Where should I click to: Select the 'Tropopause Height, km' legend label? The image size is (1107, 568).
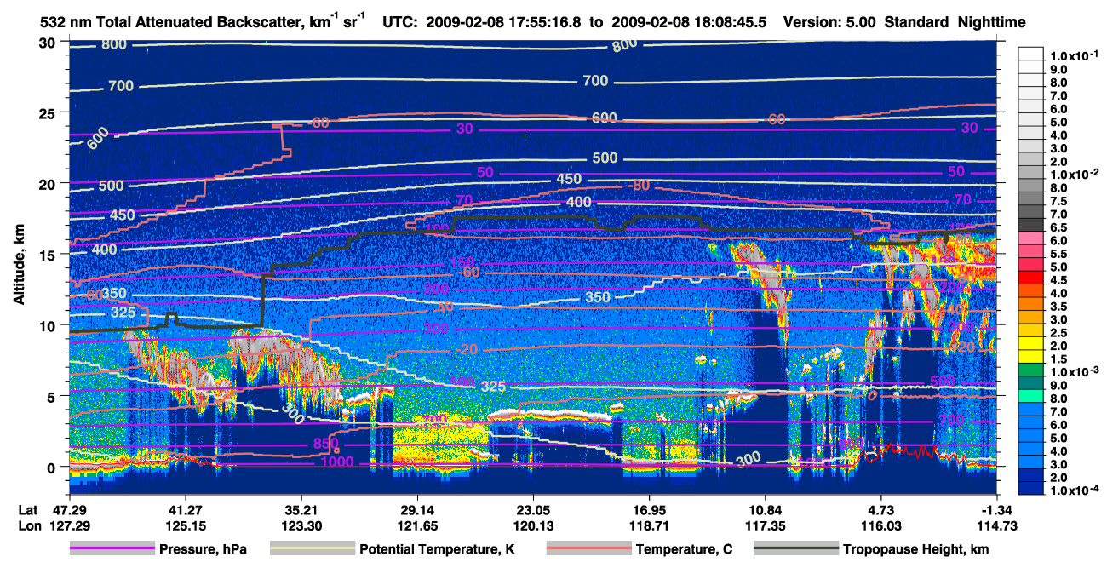(916, 549)
